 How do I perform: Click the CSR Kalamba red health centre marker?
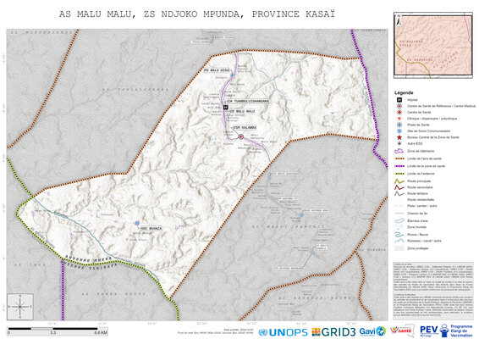point(240,136)
